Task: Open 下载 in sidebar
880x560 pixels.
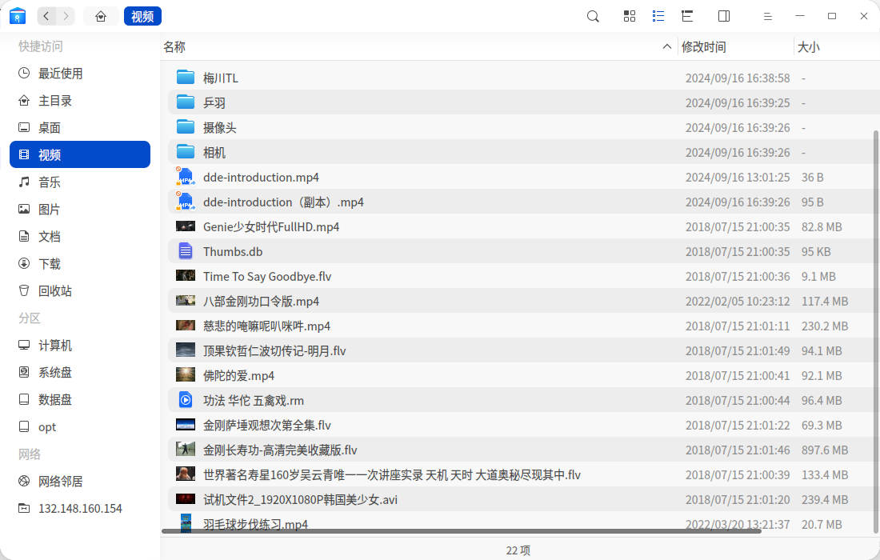Action: [80, 264]
